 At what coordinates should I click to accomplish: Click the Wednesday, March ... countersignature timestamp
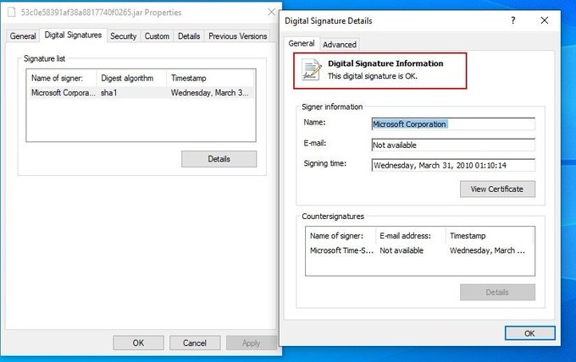tap(487, 250)
